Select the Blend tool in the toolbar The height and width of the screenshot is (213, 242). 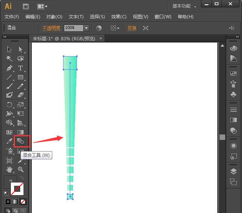click(21, 141)
